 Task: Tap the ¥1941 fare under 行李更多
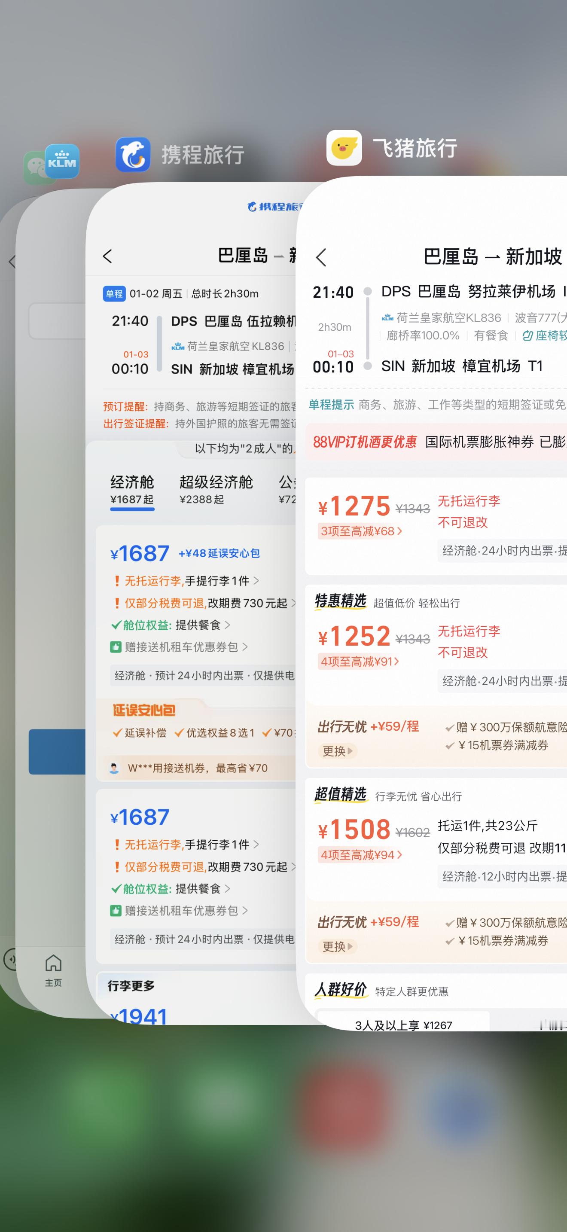pyautogui.click(x=139, y=1016)
